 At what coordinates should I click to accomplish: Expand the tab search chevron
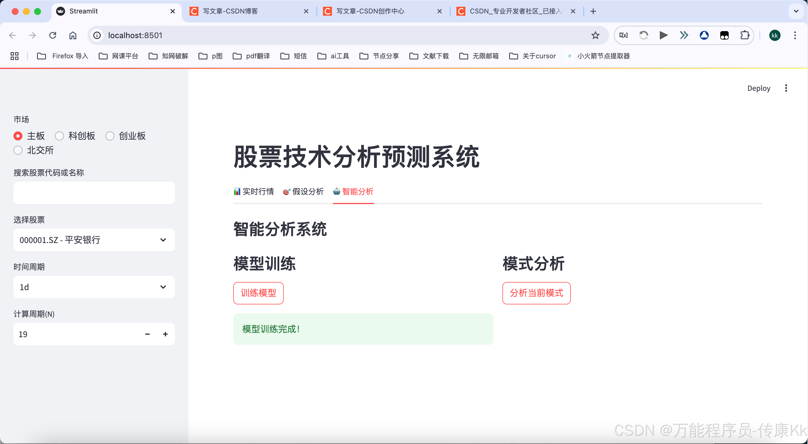pos(796,11)
